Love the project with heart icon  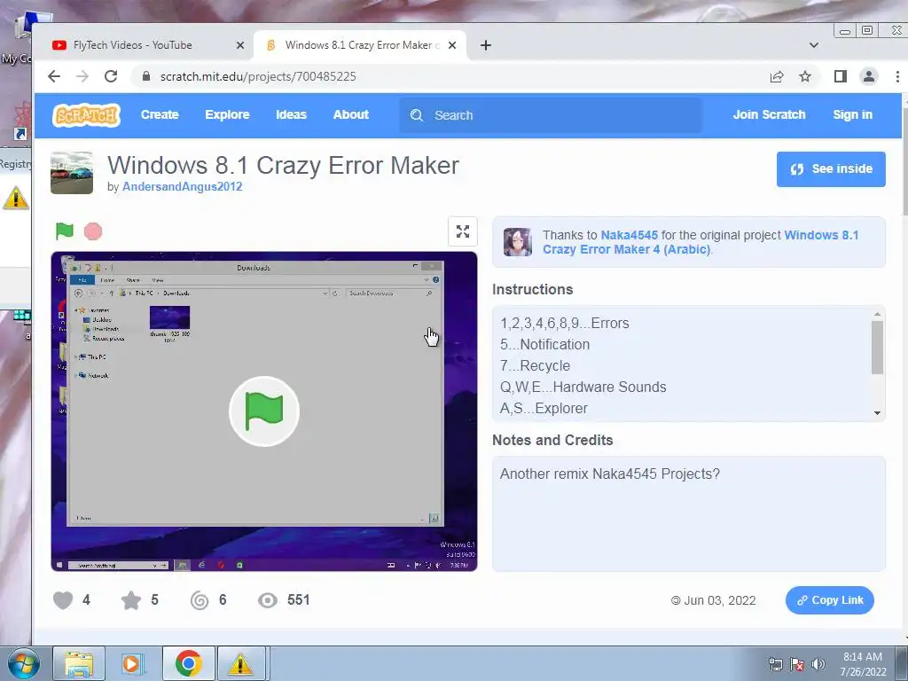coord(63,600)
